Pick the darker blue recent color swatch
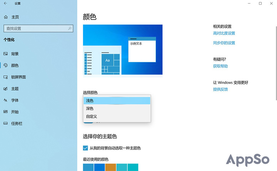Screen dimensions: 277x171 (x=100, y=167)
